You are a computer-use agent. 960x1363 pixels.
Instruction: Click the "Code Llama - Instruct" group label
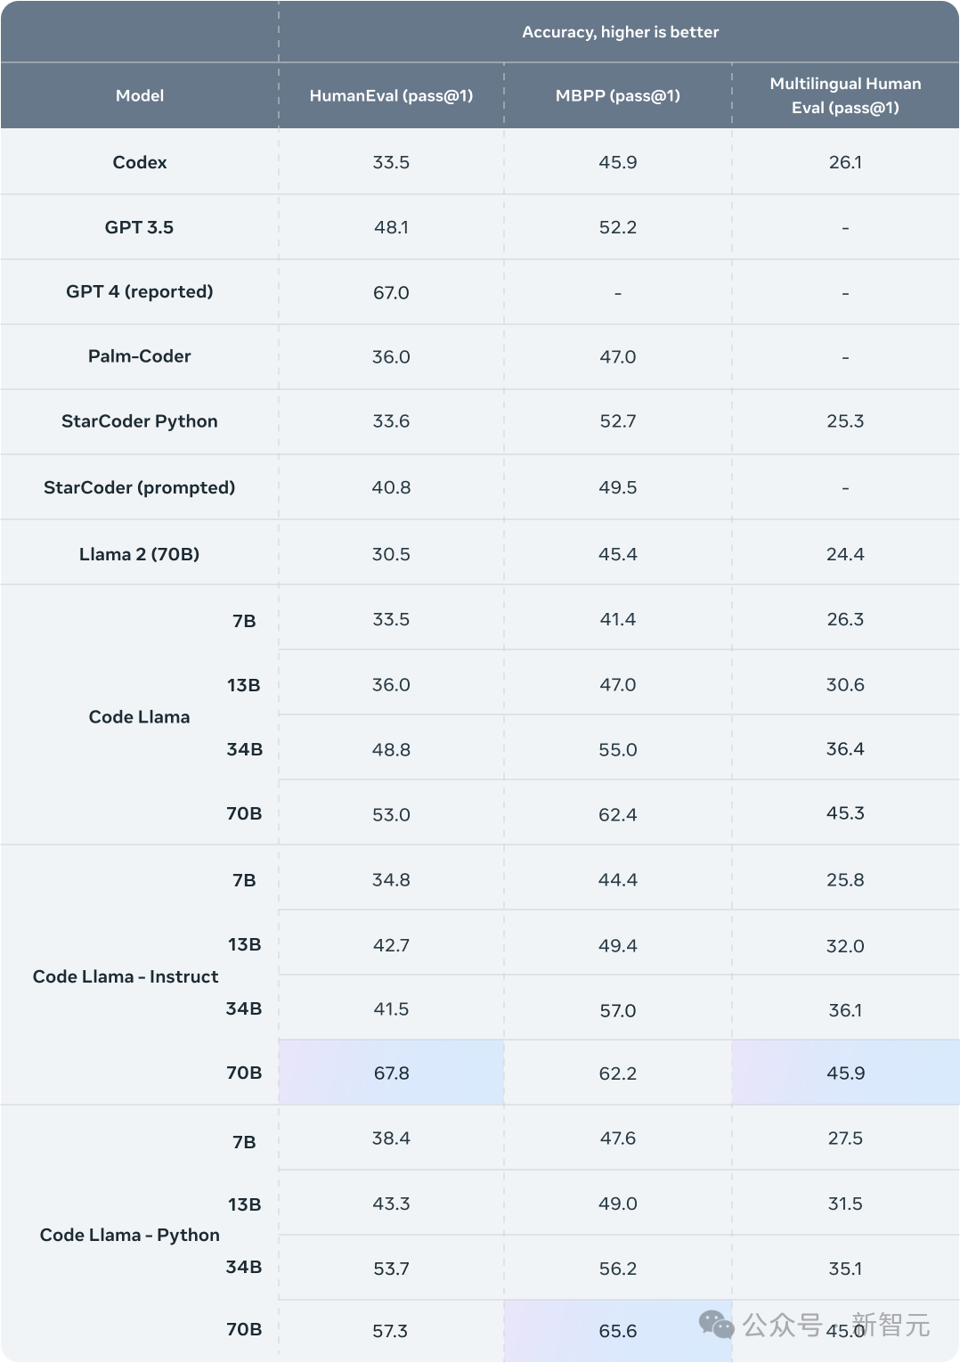point(126,976)
